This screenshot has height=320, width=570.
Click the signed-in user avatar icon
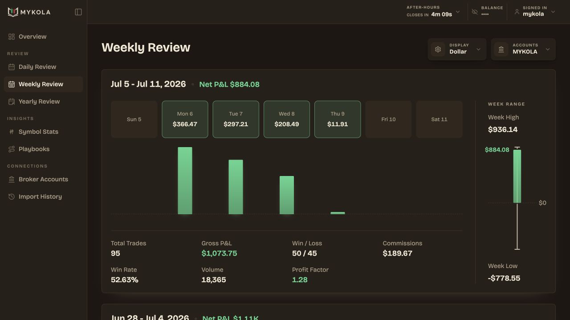pyautogui.click(x=517, y=12)
